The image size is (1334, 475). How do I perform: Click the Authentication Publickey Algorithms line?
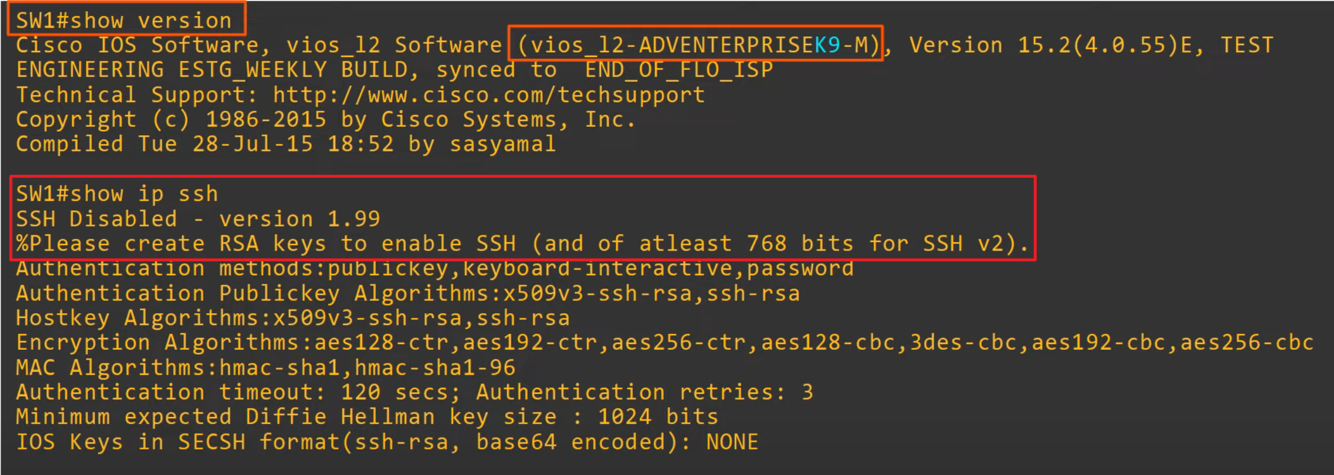(407, 294)
